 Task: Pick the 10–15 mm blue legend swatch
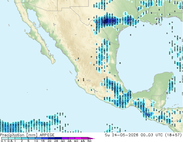click(38, 138)
